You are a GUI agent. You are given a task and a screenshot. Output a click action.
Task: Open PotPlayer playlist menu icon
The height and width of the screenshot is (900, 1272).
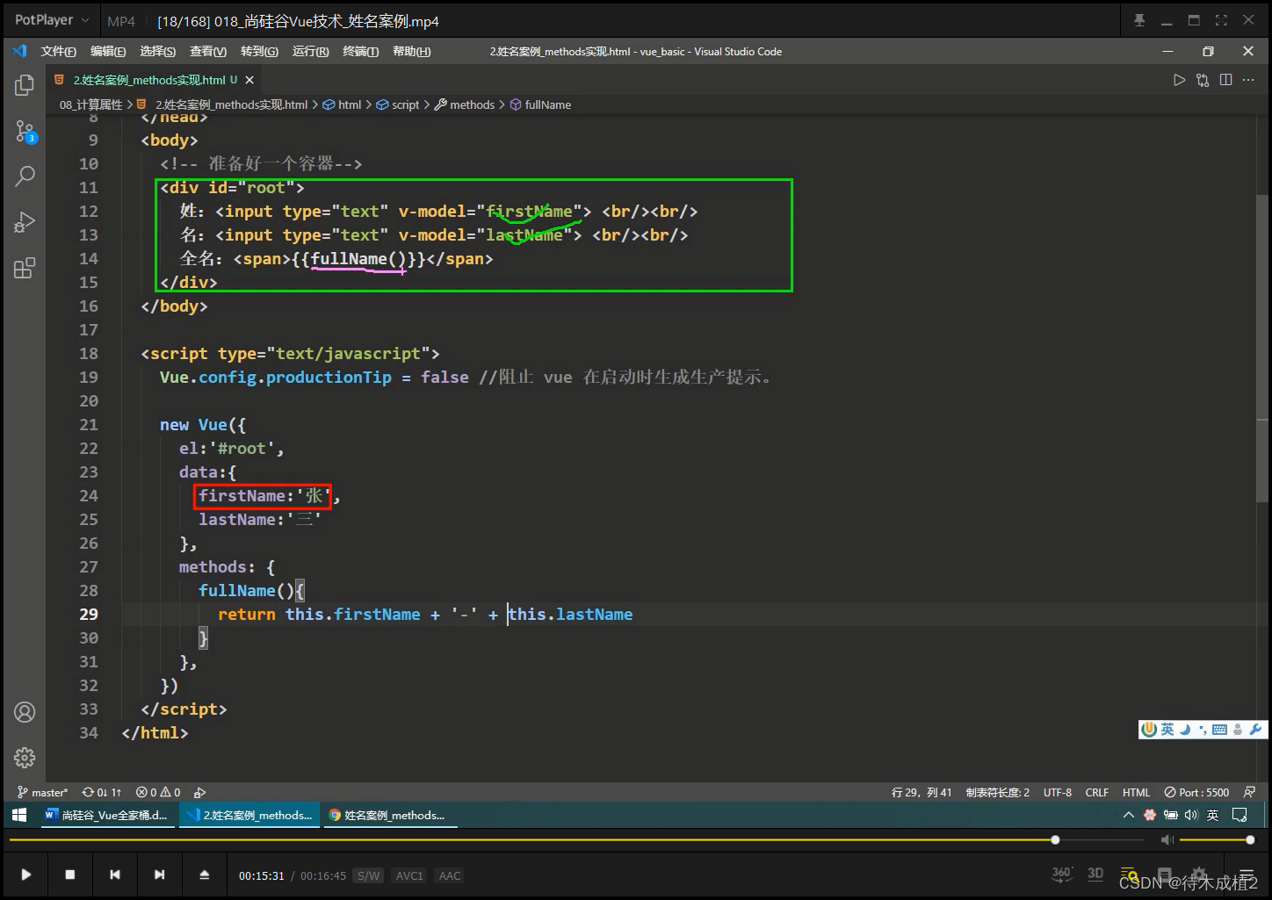tap(1247, 875)
